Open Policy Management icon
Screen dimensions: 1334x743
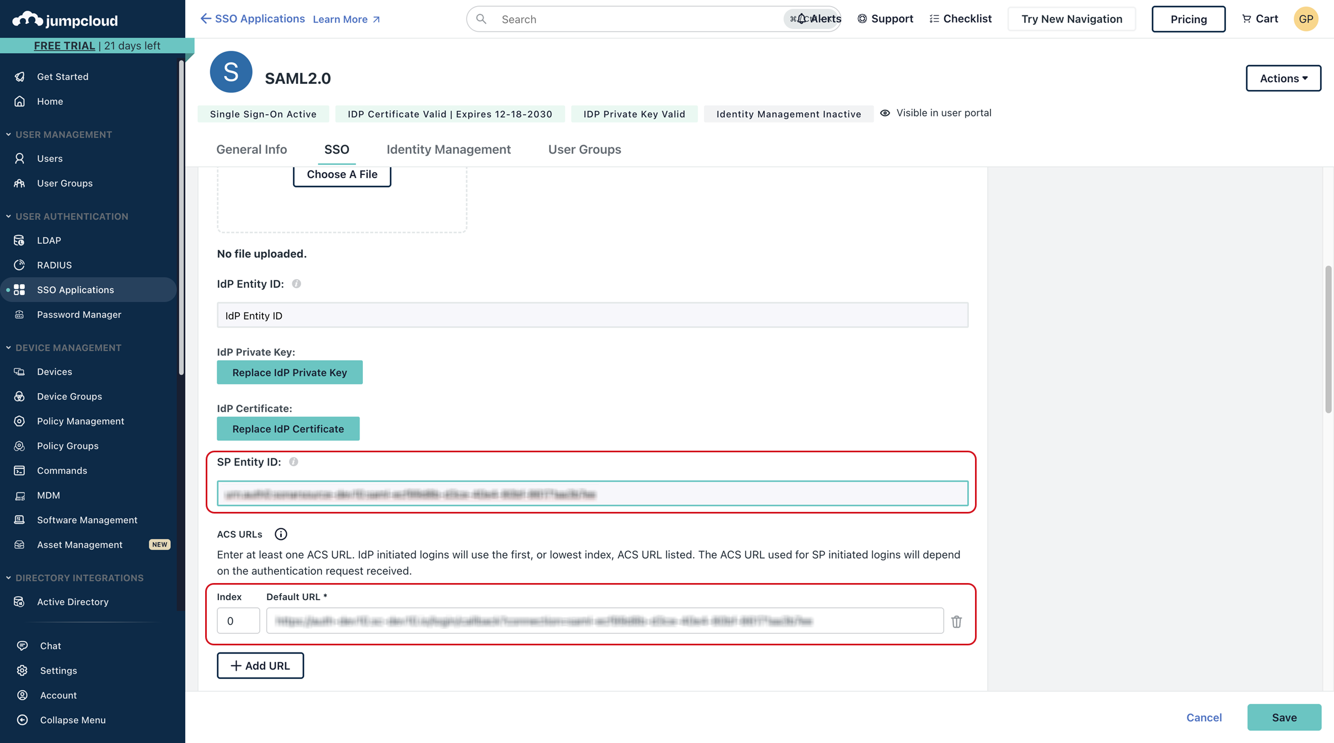[20, 421]
